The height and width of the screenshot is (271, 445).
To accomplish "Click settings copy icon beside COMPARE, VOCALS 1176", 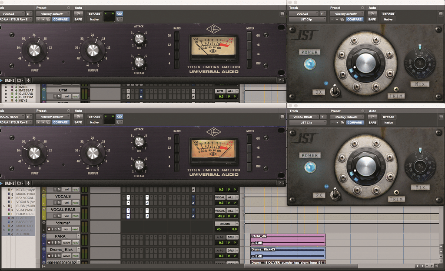I will pos(48,19).
